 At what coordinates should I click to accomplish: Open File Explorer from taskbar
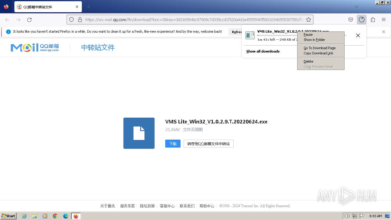(x=35, y=216)
